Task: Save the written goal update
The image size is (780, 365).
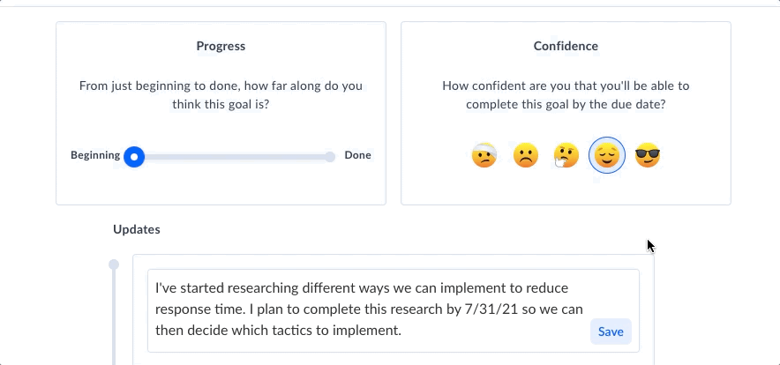Action: click(611, 331)
